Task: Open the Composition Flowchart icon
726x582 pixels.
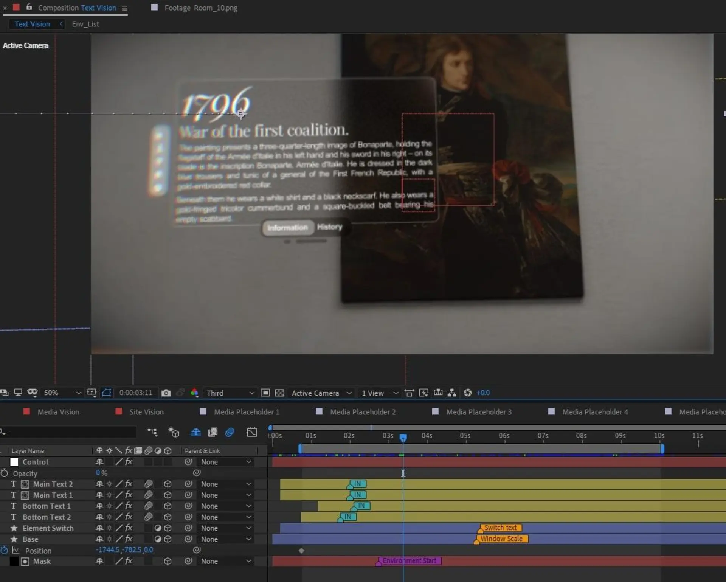Action: pyautogui.click(x=452, y=393)
